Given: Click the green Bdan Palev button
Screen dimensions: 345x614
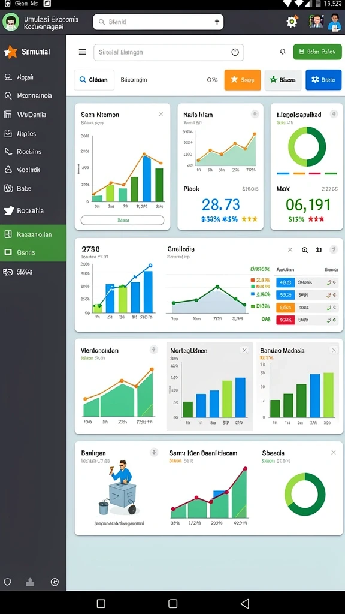Looking at the screenshot, I should pos(317,52).
